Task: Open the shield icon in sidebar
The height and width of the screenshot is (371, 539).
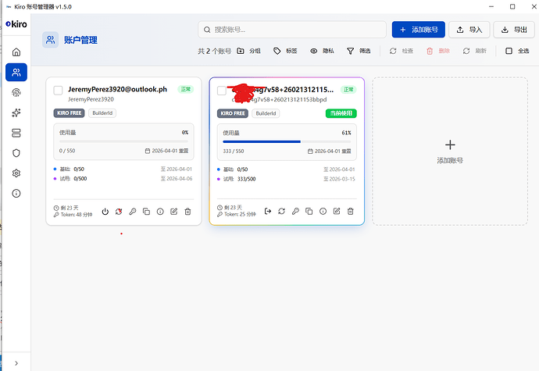Action: [x=16, y=153]
